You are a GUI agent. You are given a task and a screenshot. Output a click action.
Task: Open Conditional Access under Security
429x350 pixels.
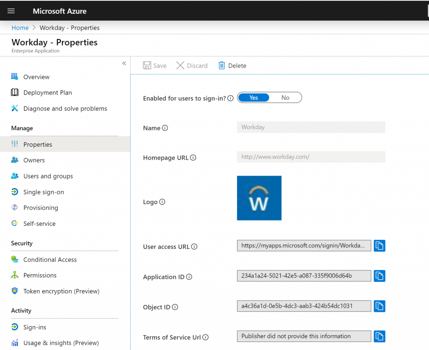pyautogui.click(x=50, y=260)
